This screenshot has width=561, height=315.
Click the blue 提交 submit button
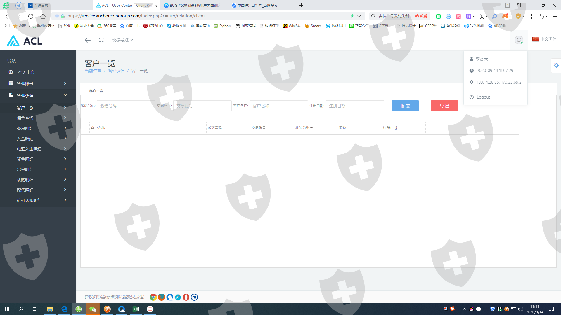coord(405,106)
